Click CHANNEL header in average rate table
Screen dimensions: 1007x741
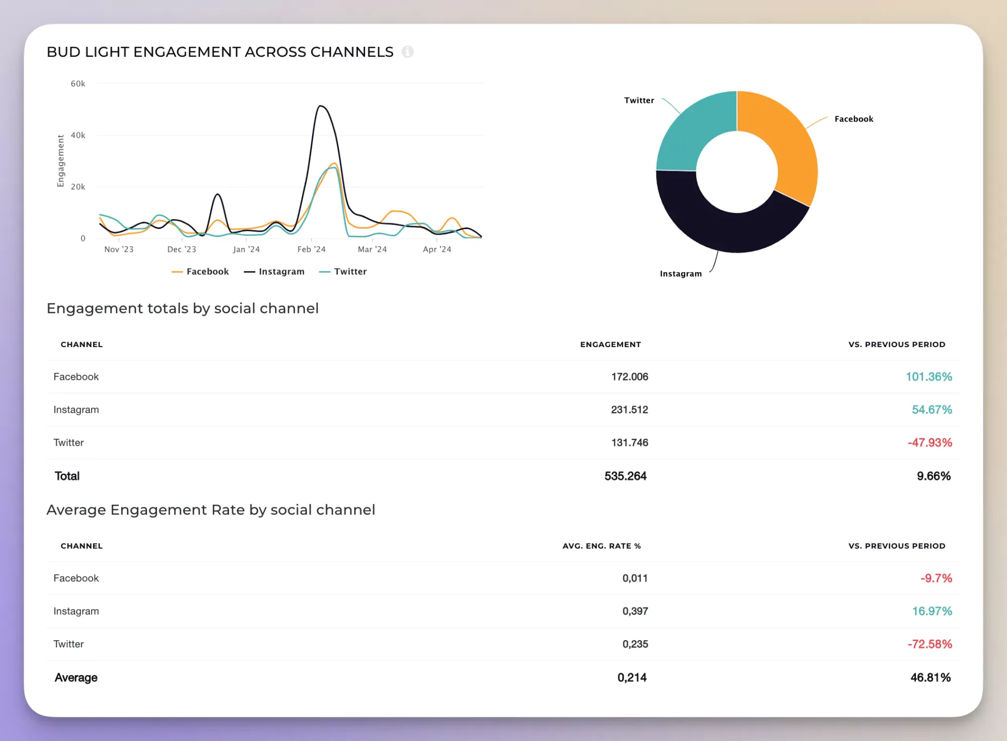82,546
